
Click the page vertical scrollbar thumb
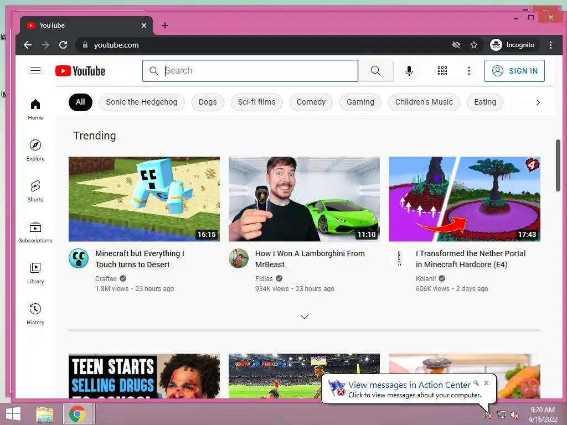tap(558, 165)
